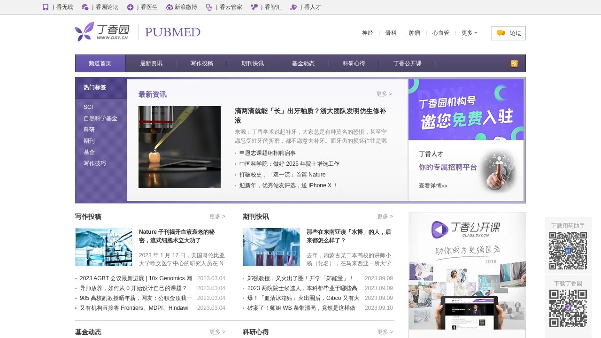
Task: Open Nature 子刊揭开血液衰老 article title
Action: click(x=177, y=236)
